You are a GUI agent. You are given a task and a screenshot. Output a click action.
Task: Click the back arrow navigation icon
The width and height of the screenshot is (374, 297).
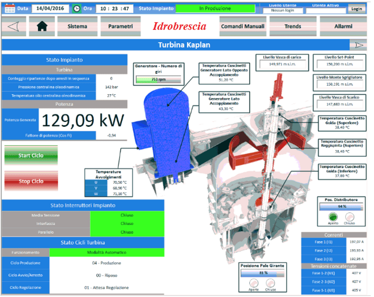tap(13, 27)
